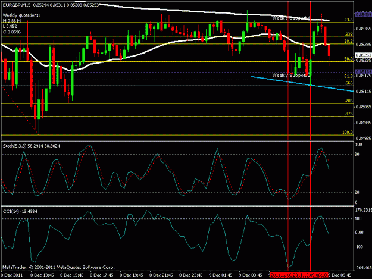Click the '8 Dec 17:45' time axis label

(102, 275)
